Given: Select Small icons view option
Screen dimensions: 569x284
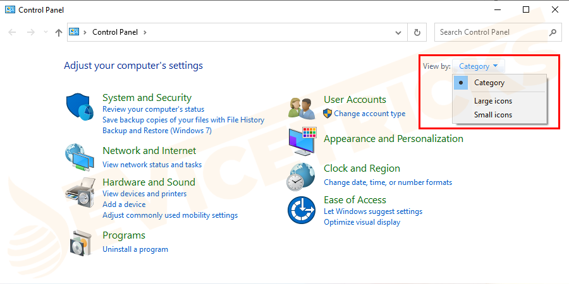Looking at the screenshot, I should point(500,115).
